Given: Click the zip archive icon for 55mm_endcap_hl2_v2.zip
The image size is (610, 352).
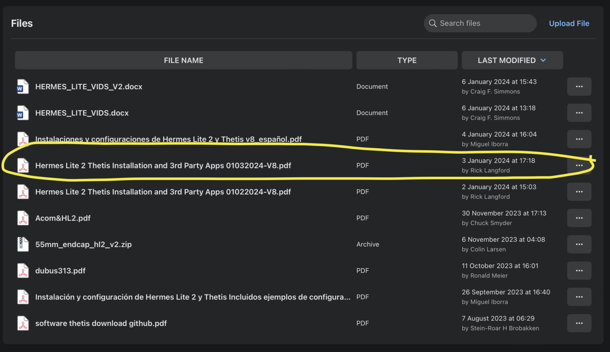Looking at the screenshot, I should (x=23, y=245).
